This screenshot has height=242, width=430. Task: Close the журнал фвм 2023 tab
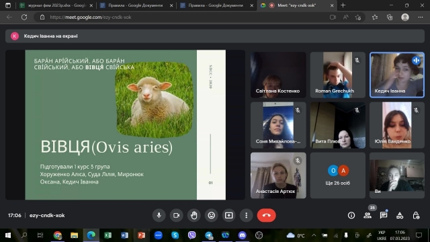[x=91, y=5]
